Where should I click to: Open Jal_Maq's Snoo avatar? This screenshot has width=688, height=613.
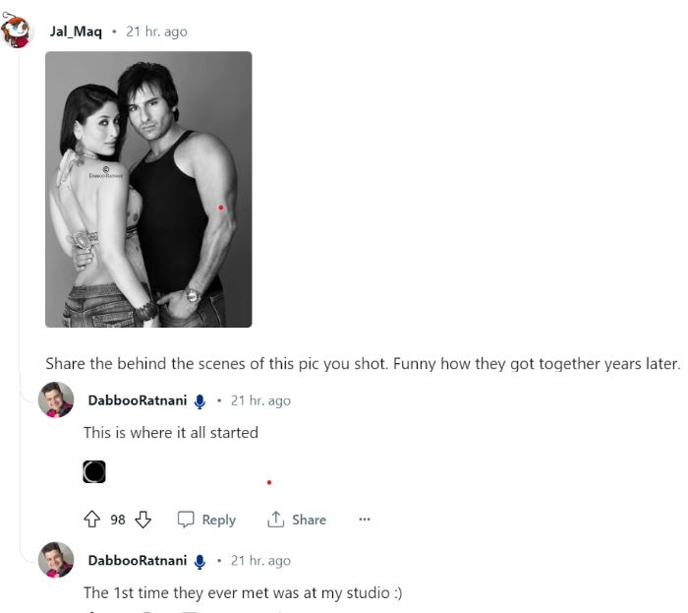18,31
